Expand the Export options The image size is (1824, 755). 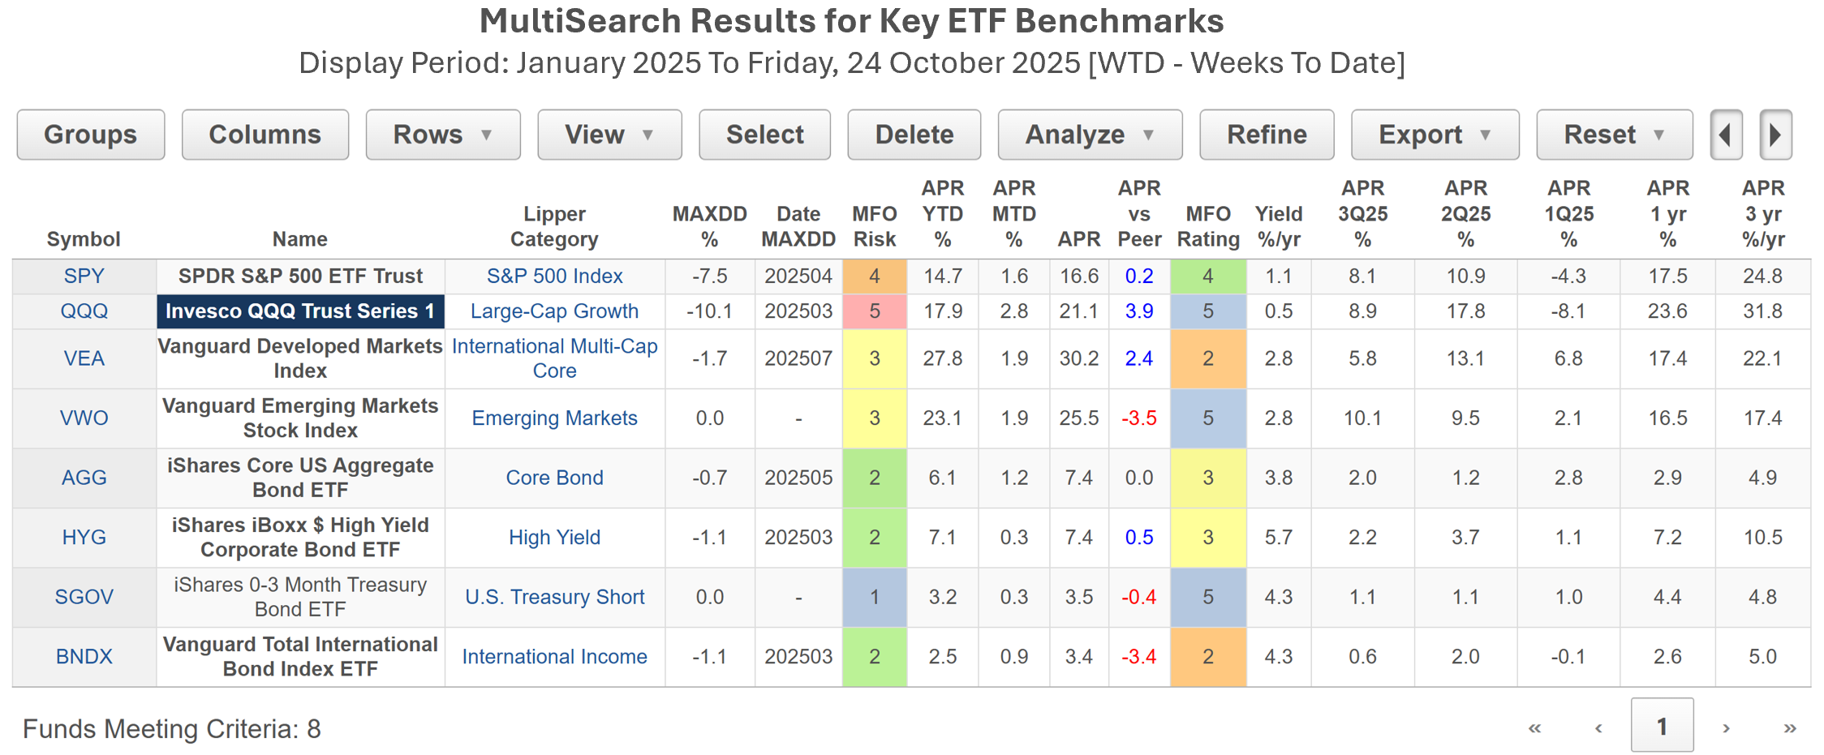pyautogui.click(x=1434, y=135)
